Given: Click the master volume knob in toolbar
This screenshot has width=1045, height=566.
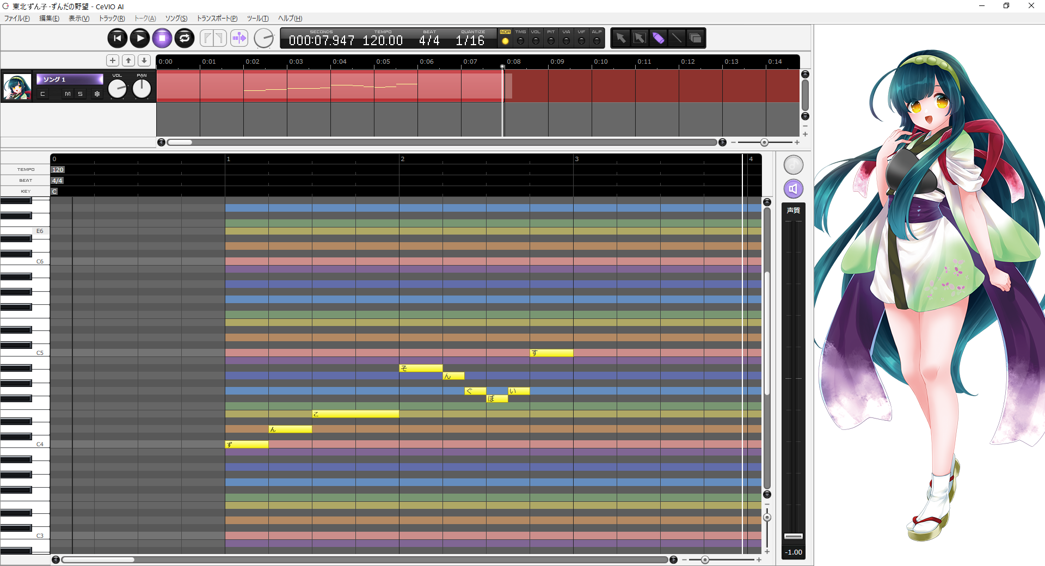Looking at the screenshot, I should pyautogui.click(x=264, y=38).
